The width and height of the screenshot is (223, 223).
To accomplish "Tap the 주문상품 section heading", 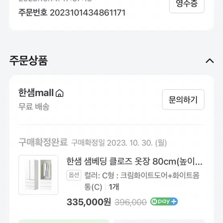I will click(x=29, y=61).
